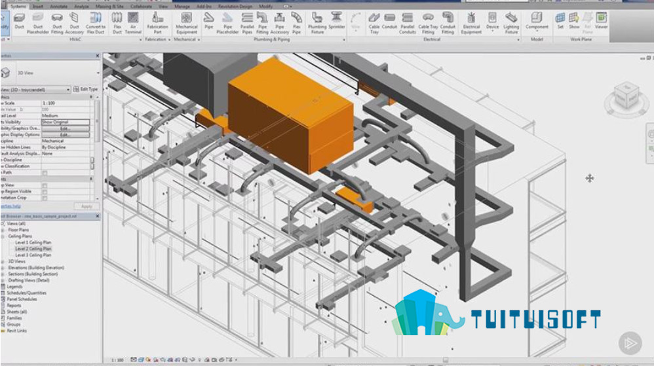The width and height of the screenshot is (654, 366).
Task: Click Edit for Visibility/Graphics Overrides
Action: [x=65, y=128]
